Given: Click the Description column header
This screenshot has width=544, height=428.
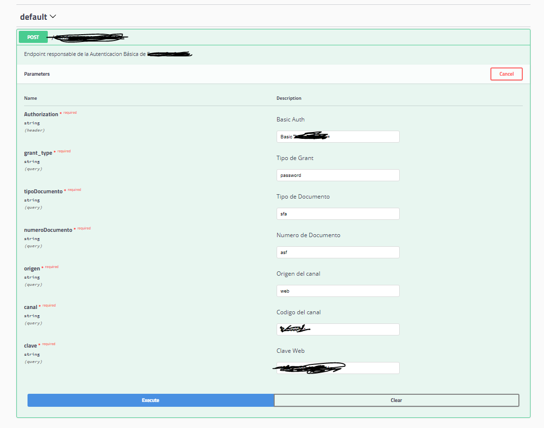Looking at the screenshot, I should click(x=289, y=98).
